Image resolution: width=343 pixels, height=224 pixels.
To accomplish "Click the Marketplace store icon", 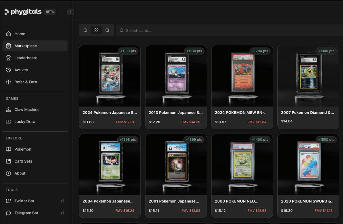I will tap(9, 46).
